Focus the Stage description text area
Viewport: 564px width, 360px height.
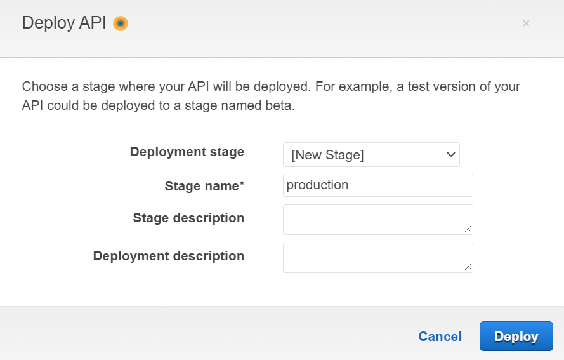coord(377,219)
